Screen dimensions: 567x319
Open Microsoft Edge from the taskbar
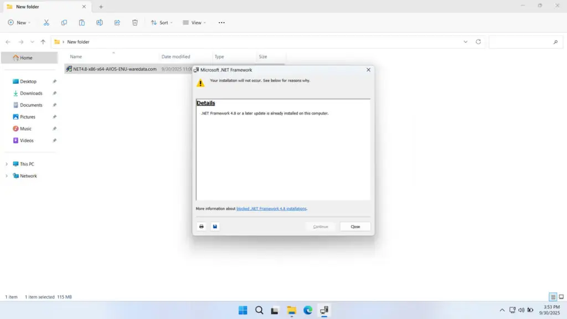pyautogui.click(x=308, y=310)
